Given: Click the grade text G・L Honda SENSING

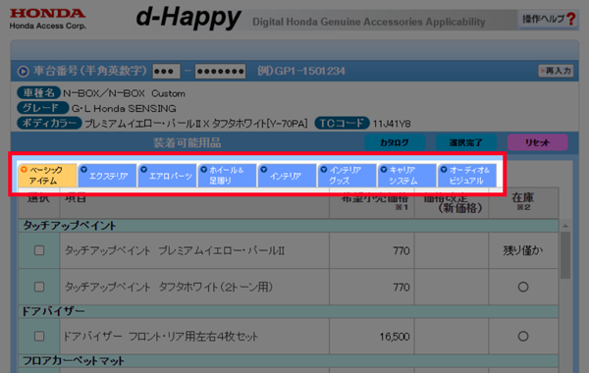Looking at the screenshot, I should coord(124,109).
